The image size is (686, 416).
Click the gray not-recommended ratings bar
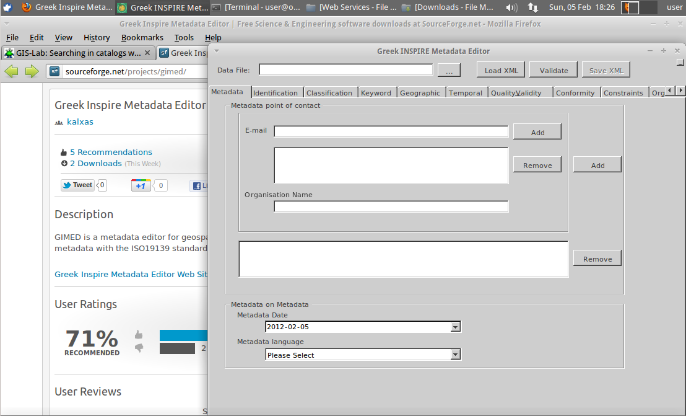pyautogui.click(x=177, y=348)
